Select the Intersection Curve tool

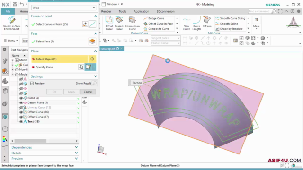coord(133,23)
